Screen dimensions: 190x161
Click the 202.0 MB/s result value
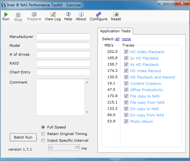(x=112, y=52)
